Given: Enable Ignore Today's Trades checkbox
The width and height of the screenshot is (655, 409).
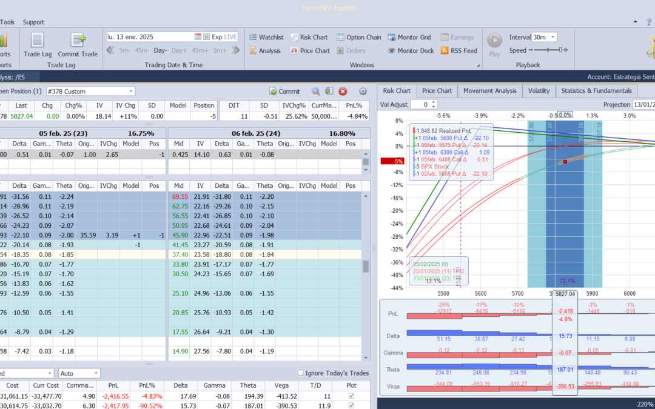Looking at the screenshot, I should 300,373.
